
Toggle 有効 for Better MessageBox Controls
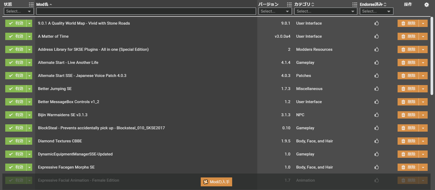(16, 102)
